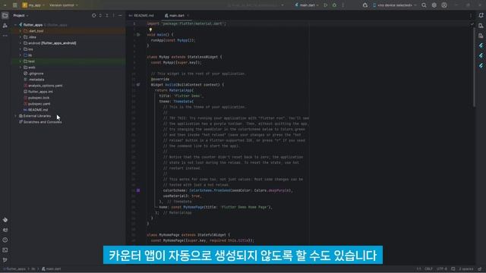Expand the test folder
The width and height of the screenshot is (486, 273).
21,61
